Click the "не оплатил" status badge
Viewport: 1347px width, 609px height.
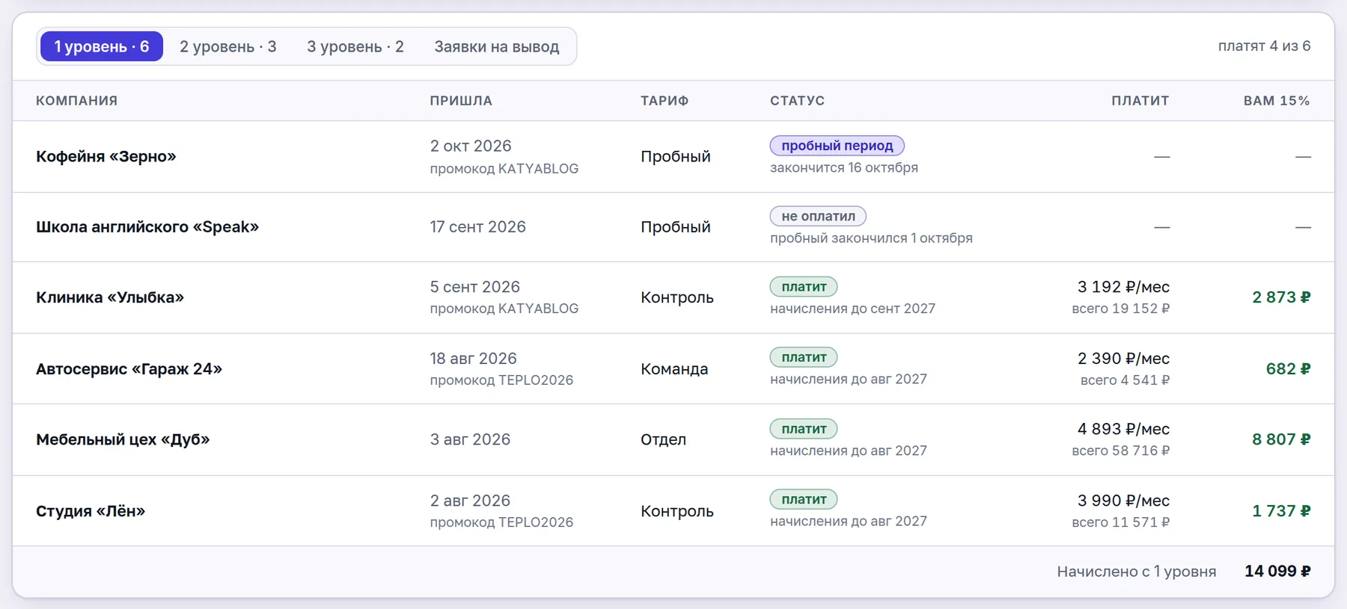[818, 216]
